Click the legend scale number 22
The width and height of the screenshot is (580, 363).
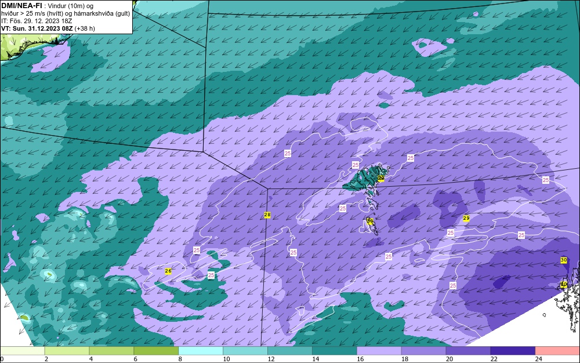pos(494,359)
